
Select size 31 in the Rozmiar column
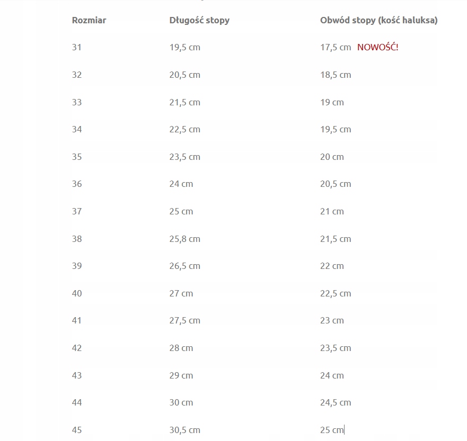coord(77,47)
